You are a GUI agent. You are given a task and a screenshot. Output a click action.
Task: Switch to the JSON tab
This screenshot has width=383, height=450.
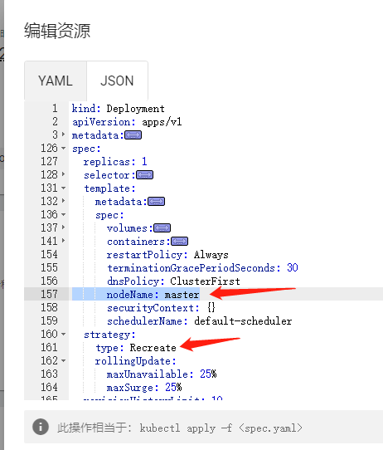(117, 81)
